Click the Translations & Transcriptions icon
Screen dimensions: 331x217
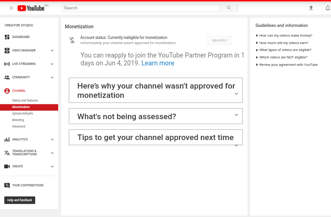7,153
